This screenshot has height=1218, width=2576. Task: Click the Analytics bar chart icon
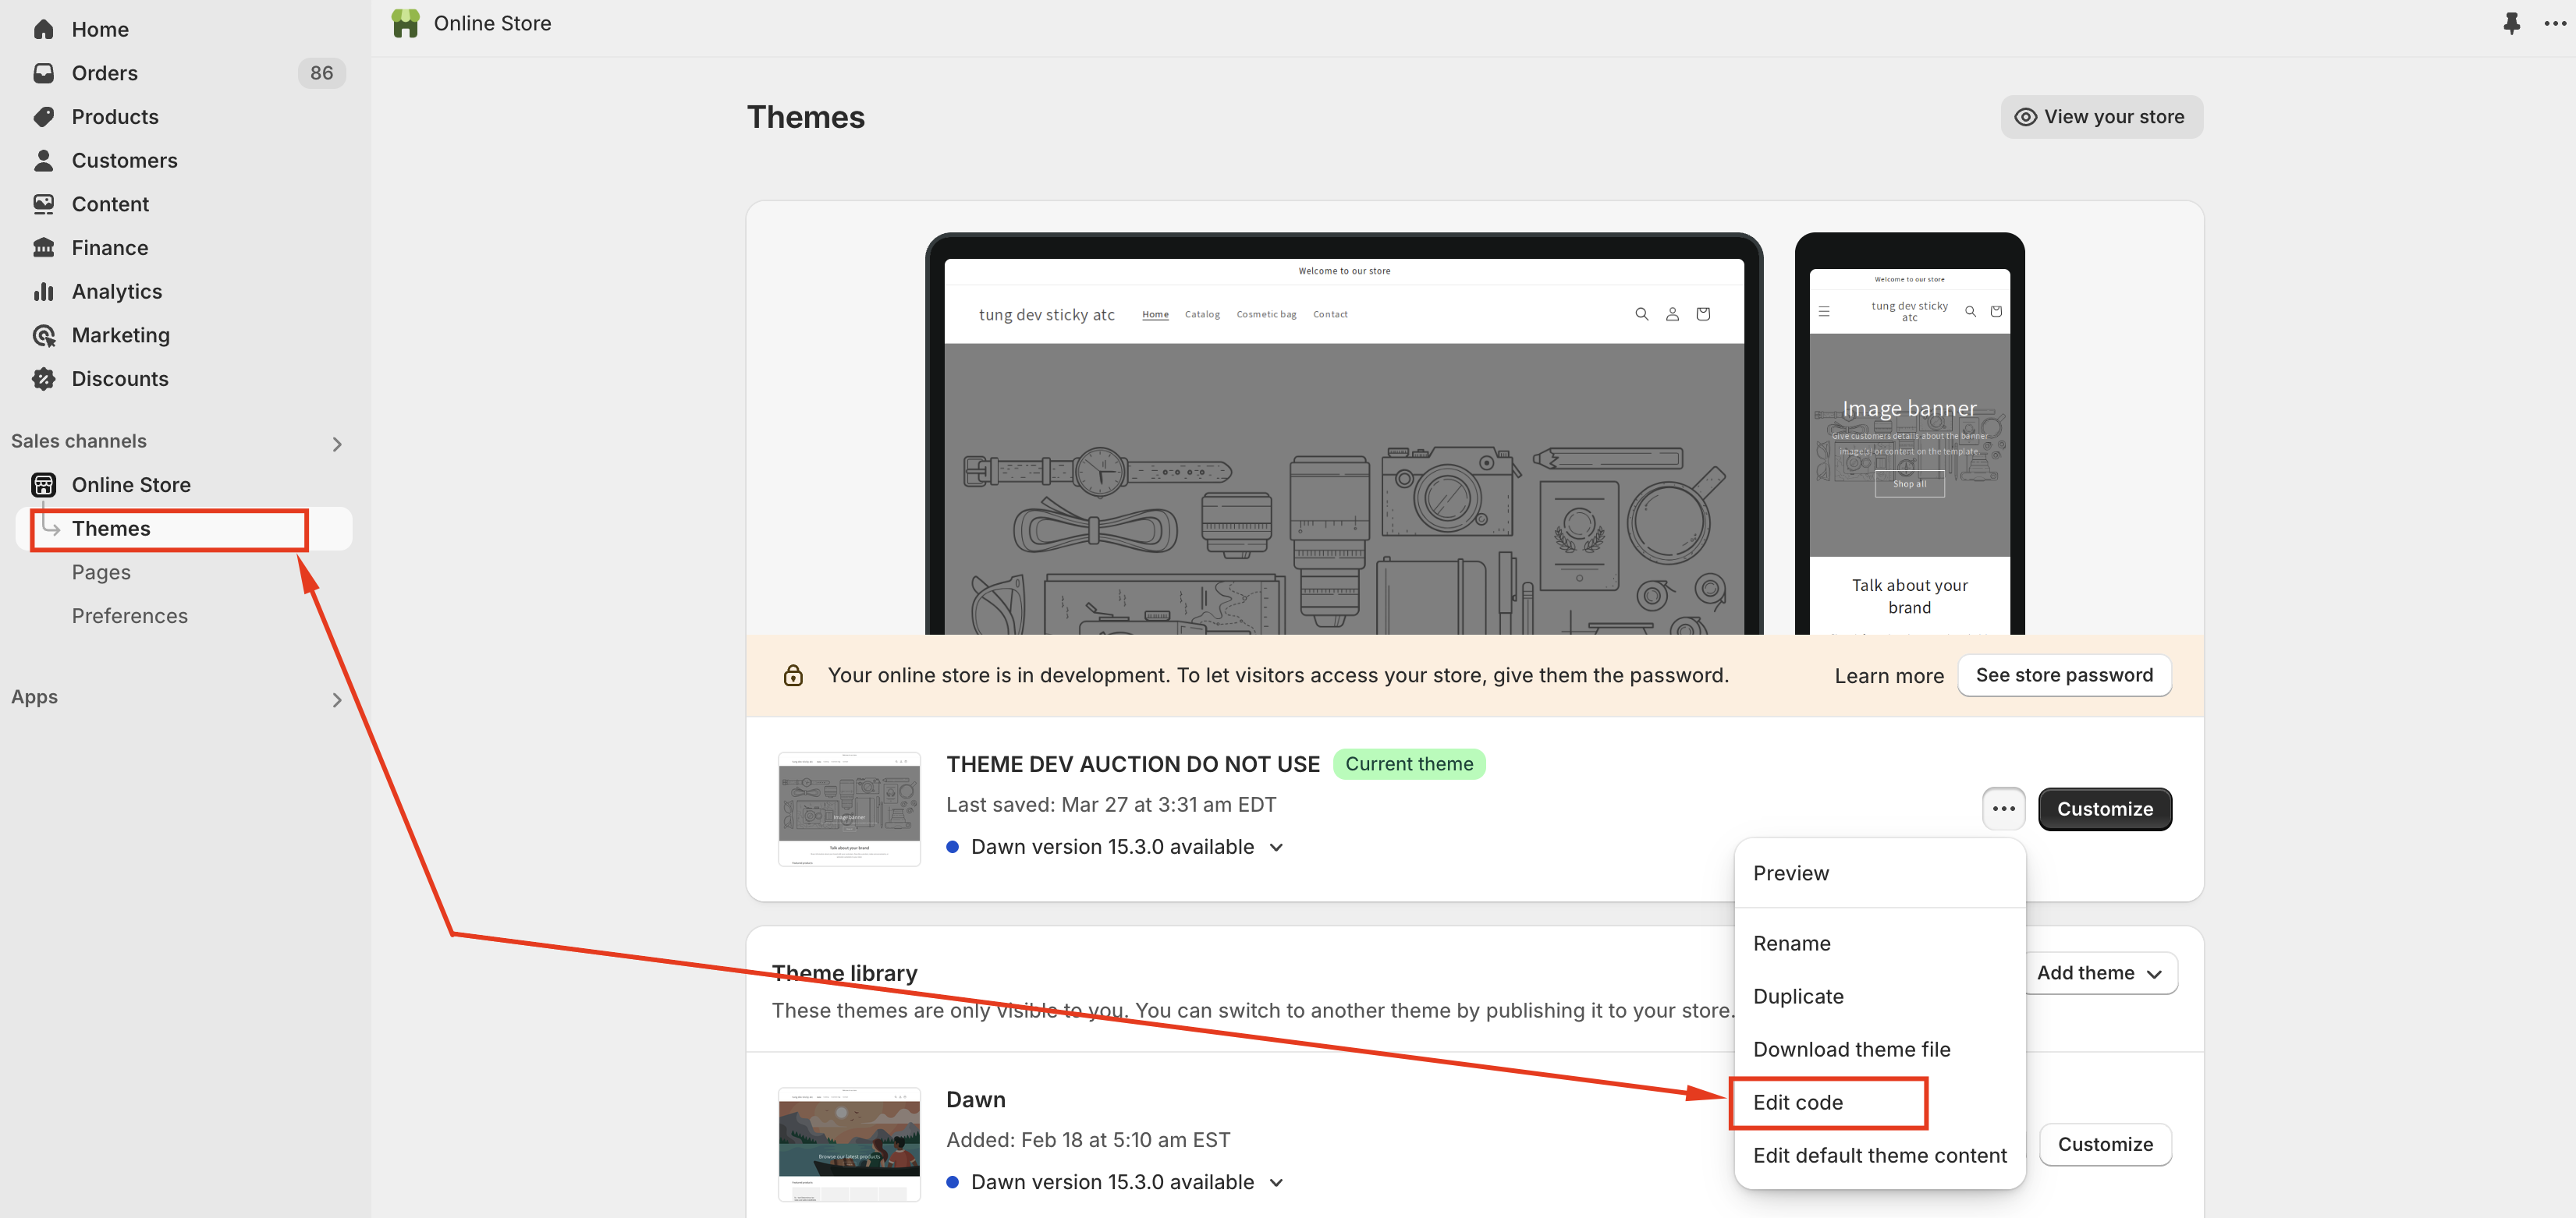click(43, 292)
